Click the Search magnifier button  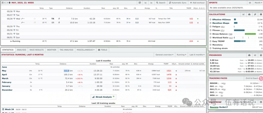coord(161,3)
